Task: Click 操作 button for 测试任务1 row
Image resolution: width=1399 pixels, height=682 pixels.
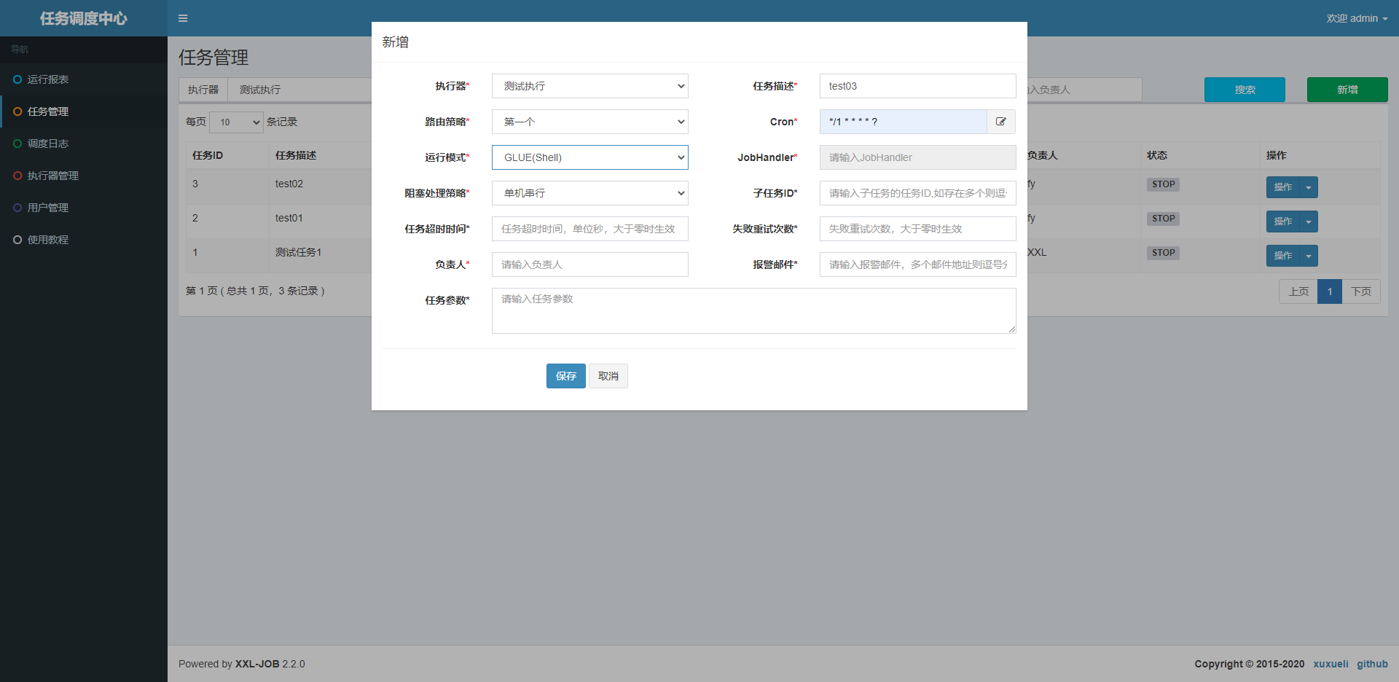Action: coord(1283,256)
